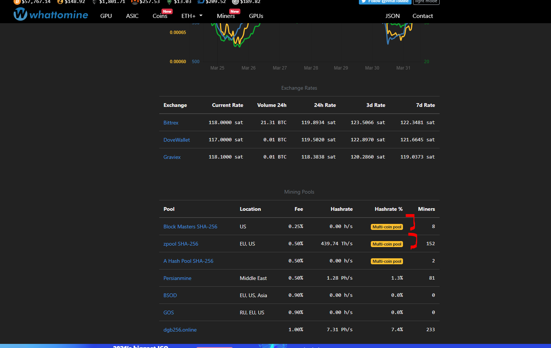The width and height of the screenshot is (551, 348).
Task: Open the Persianmine pool link
Action: 177,278
